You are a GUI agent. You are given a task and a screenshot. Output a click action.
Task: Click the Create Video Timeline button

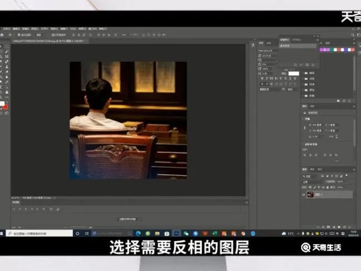(128, 219)
